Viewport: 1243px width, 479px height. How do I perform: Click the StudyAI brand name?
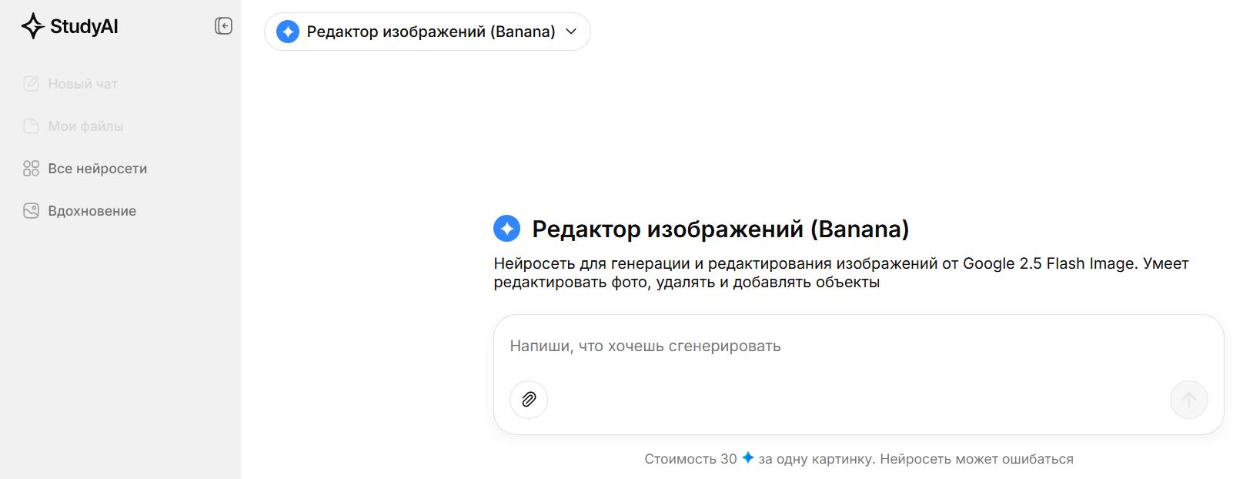pyautogui.click(x=84, y=26)
